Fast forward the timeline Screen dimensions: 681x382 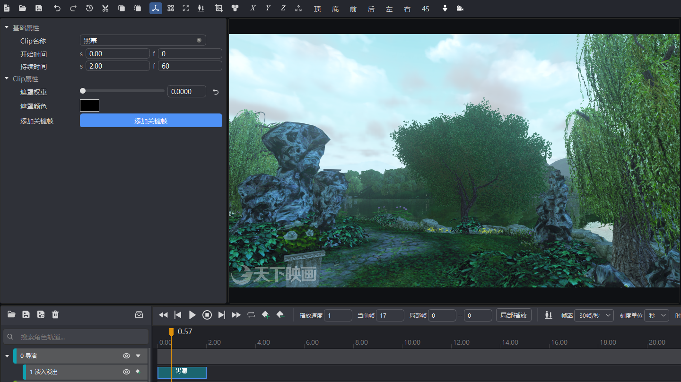click(x=236, y=315)
